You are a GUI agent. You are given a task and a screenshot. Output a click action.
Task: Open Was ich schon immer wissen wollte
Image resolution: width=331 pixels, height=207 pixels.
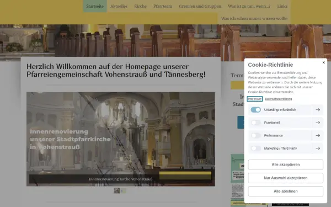(254, 18)
